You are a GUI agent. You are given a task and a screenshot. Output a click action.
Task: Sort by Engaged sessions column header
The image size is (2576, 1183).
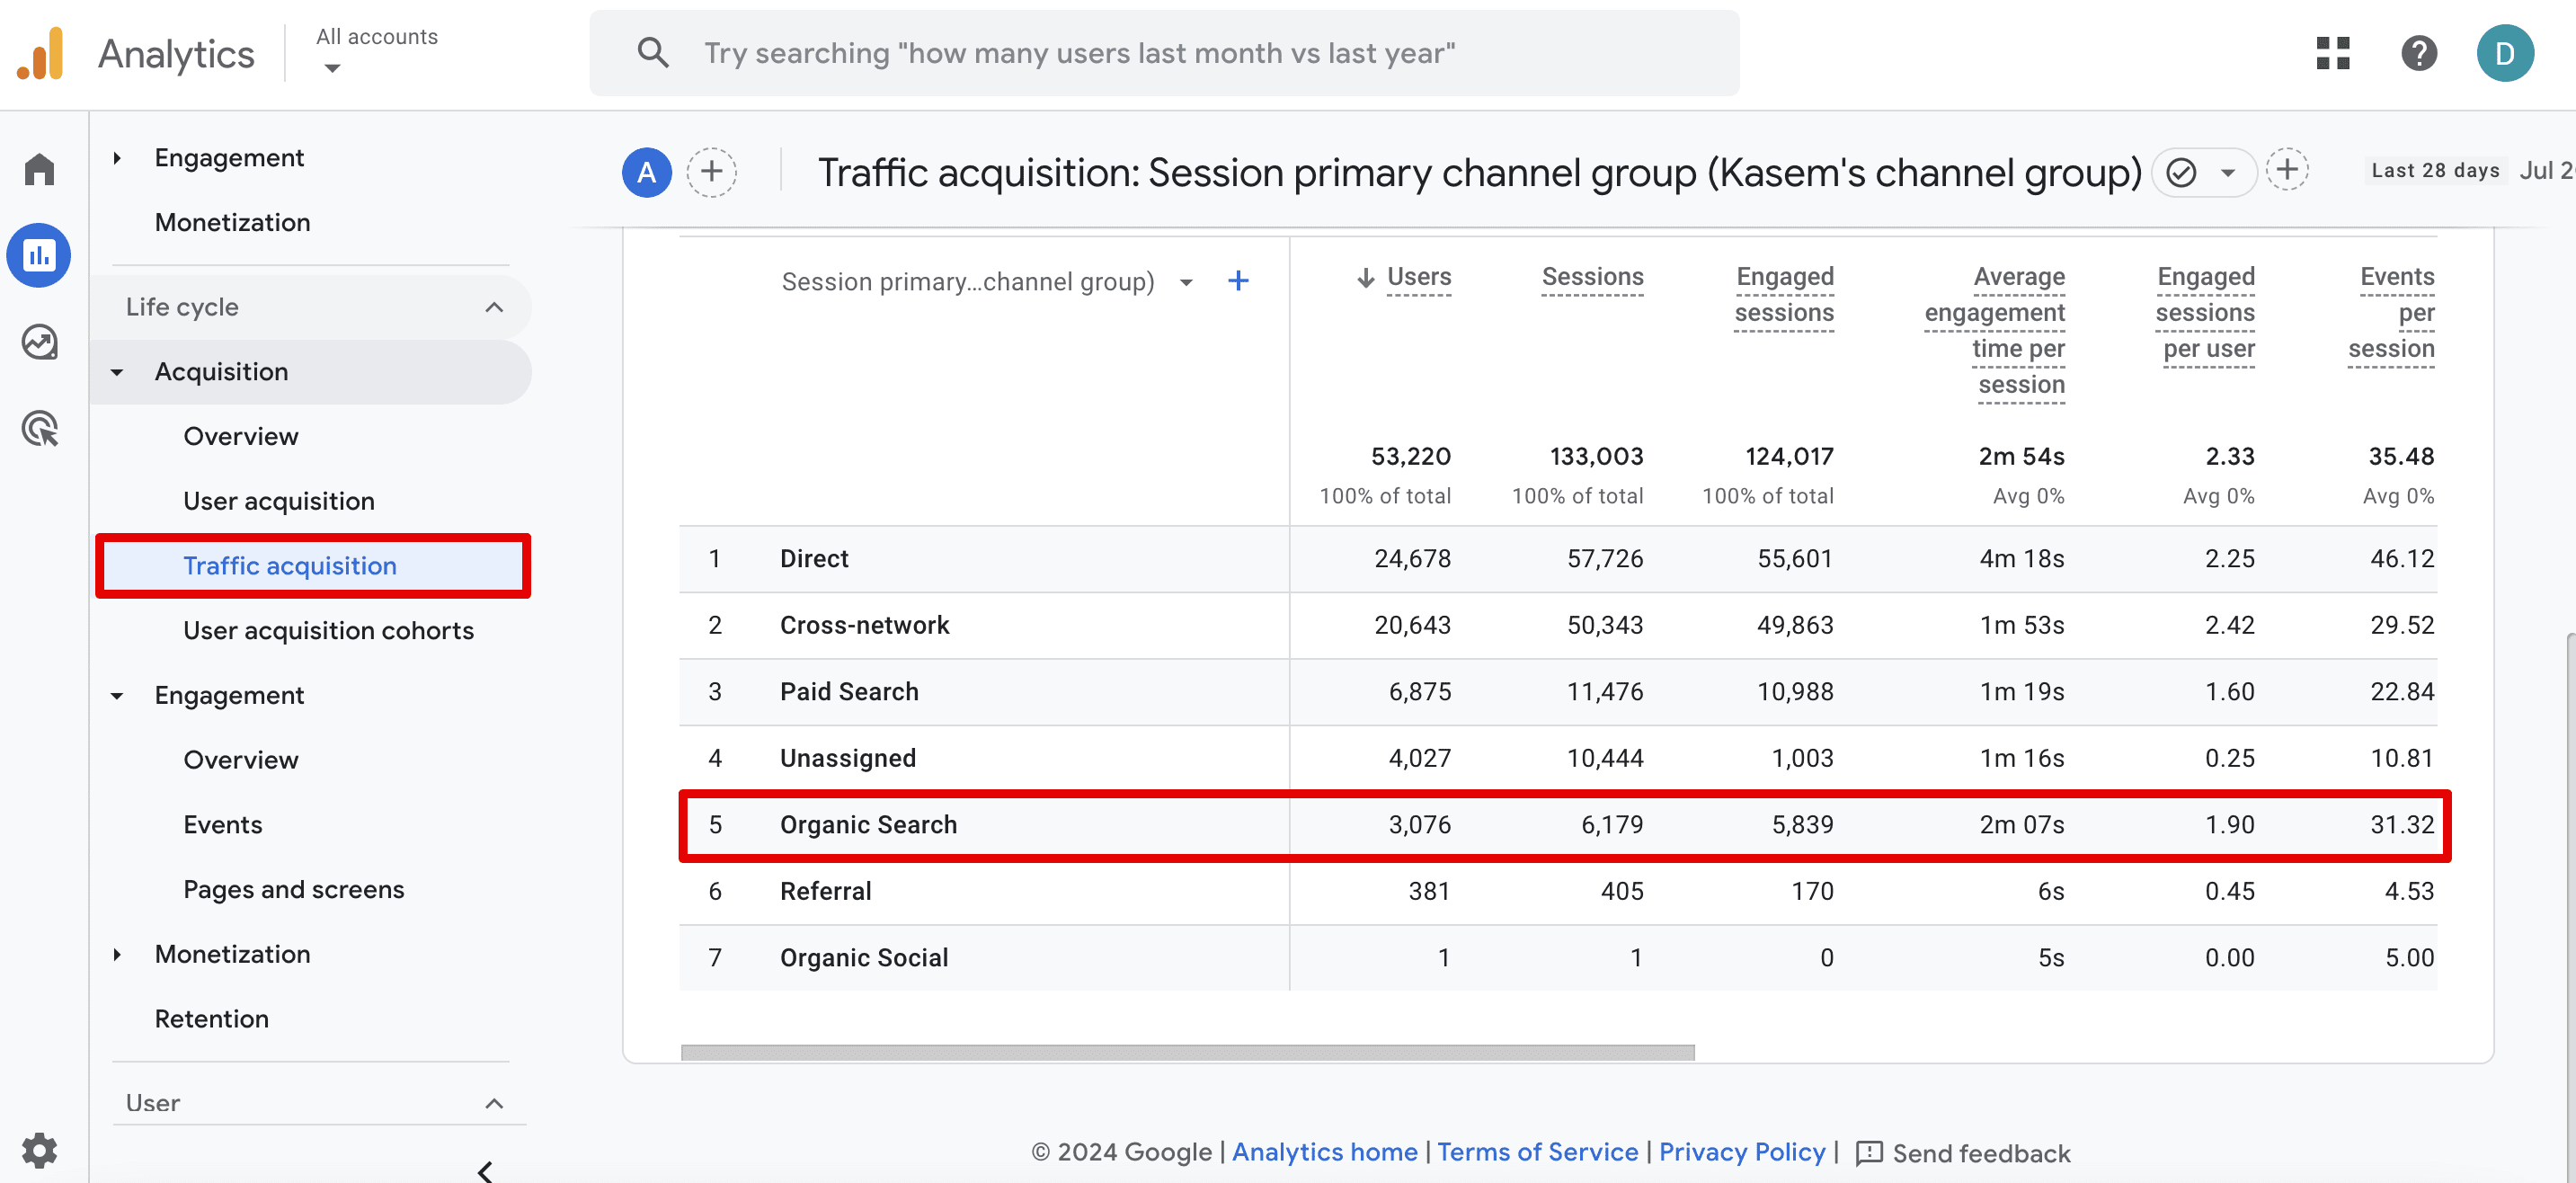1784,294
